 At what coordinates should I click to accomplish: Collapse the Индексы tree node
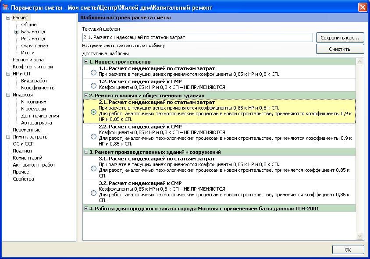pyautogui.click(x=8, y=95)
